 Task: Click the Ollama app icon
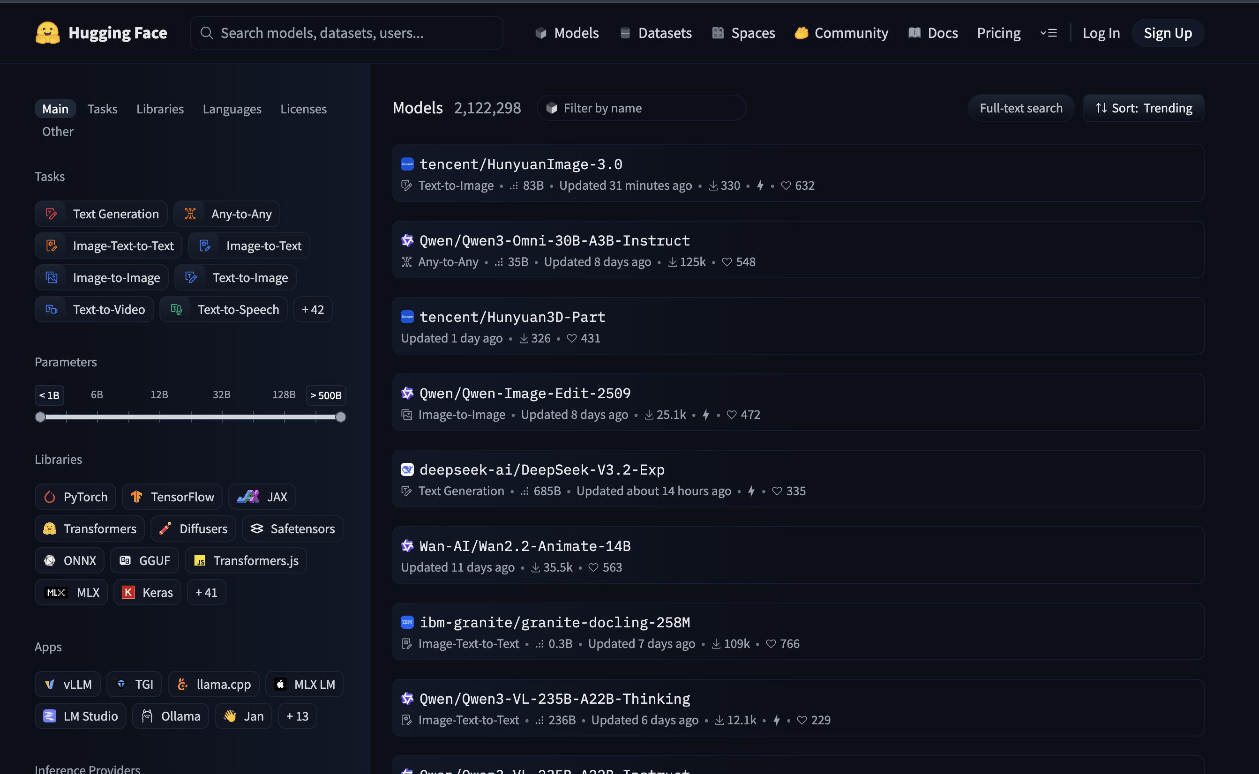click(x=148, y=715)
